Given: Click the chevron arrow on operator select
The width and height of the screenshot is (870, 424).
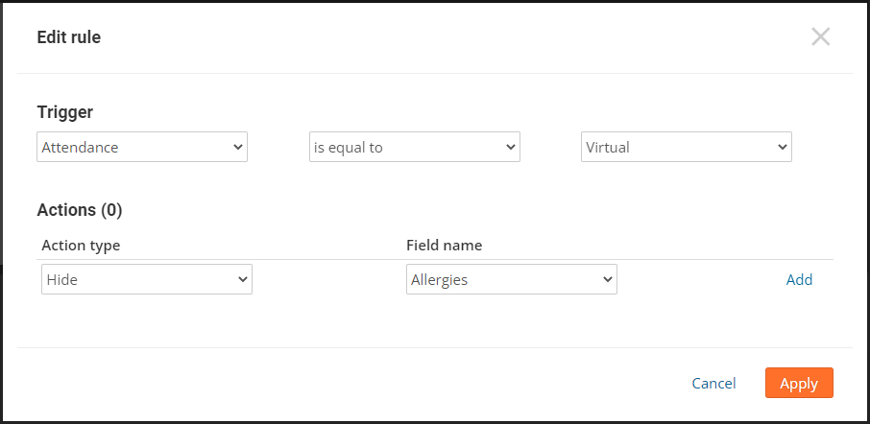Looking at the screenshot, I should pos(510,148).
